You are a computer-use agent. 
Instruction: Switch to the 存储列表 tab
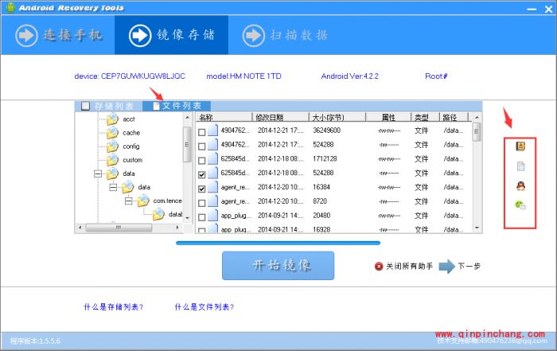(x=109, y=106)
